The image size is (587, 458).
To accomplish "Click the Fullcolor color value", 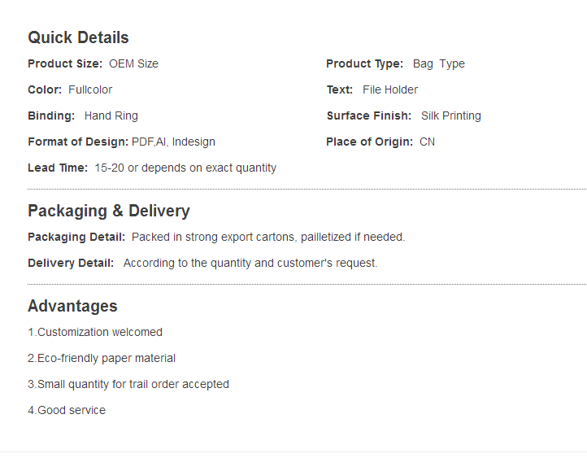I will click(90, 89).
